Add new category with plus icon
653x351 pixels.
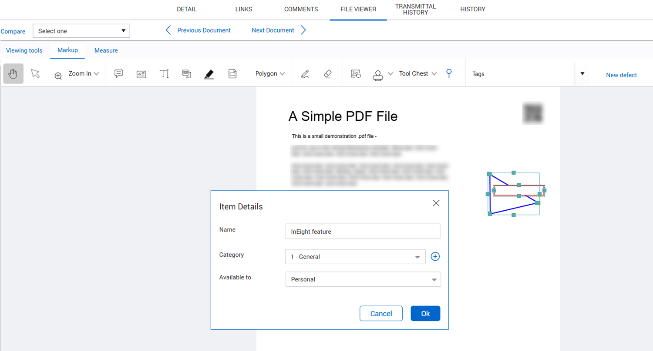pyautogui.click(x=435, y=257)
